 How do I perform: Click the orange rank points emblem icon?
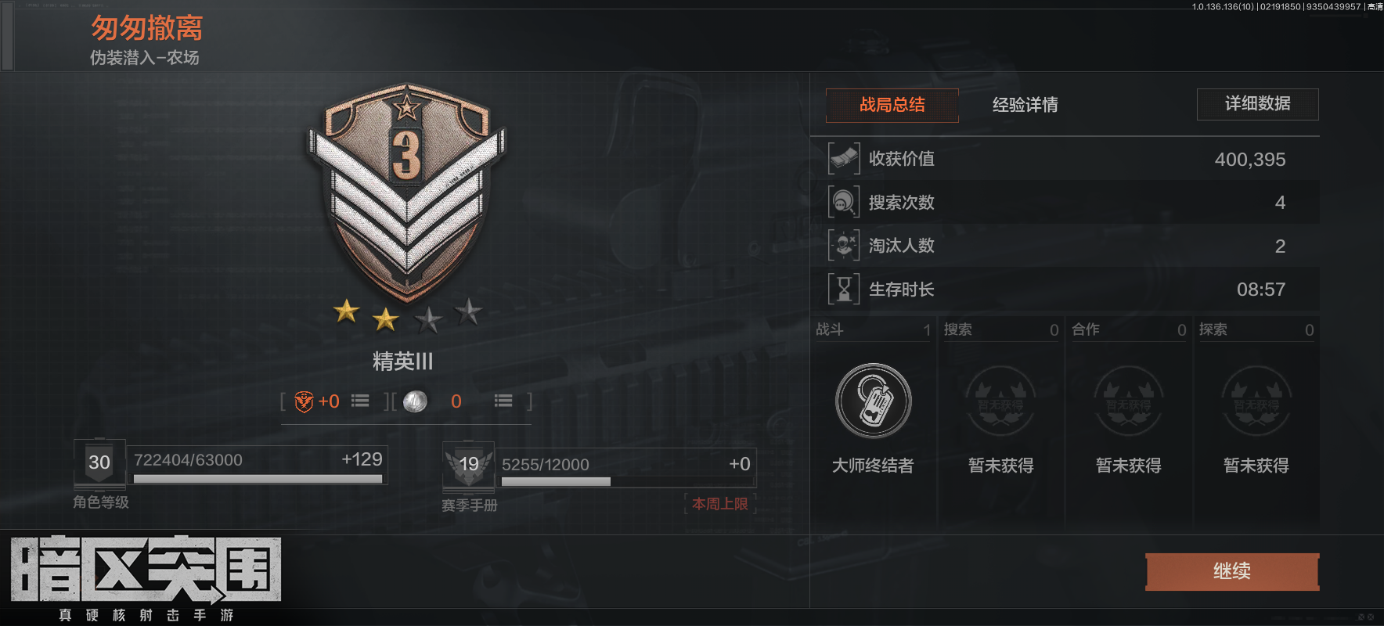(x=304, y=401)
